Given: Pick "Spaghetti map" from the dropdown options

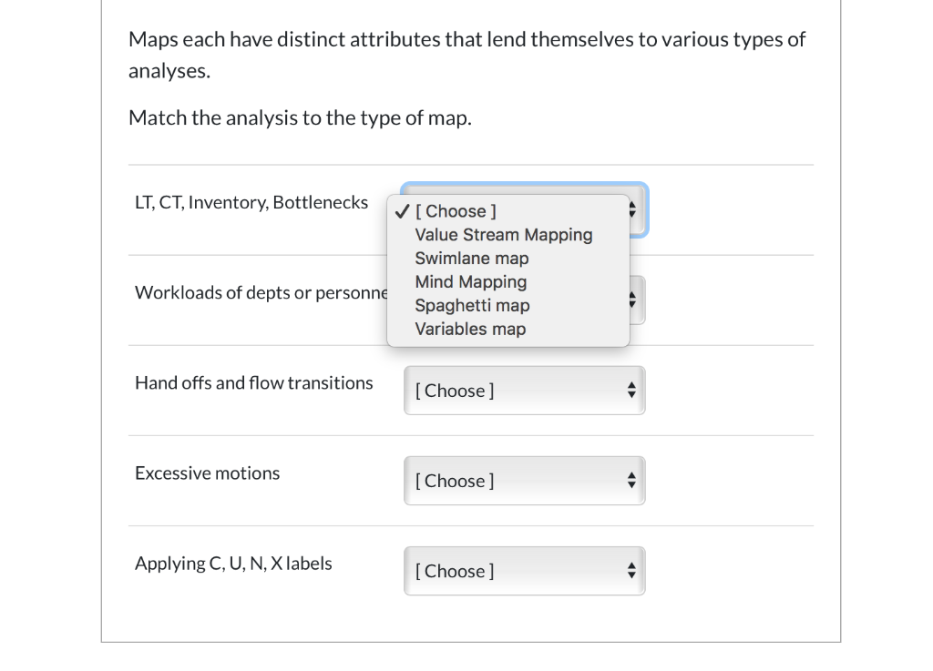Looking at the screenshot, I should pos(472,305).
